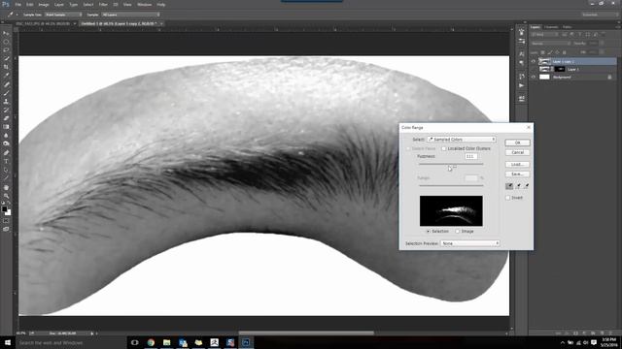The image size is (622, 349).
Task: Open the Selection Preview dropdown
Action: (x=470, y=243)
